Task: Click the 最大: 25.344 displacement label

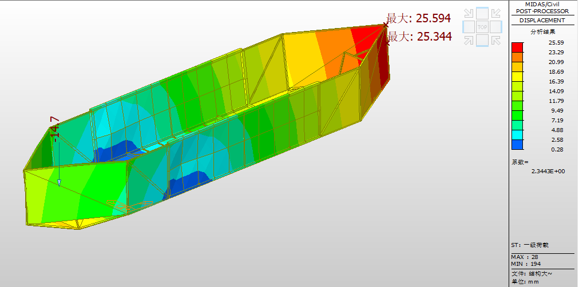Action: point(419,37)
